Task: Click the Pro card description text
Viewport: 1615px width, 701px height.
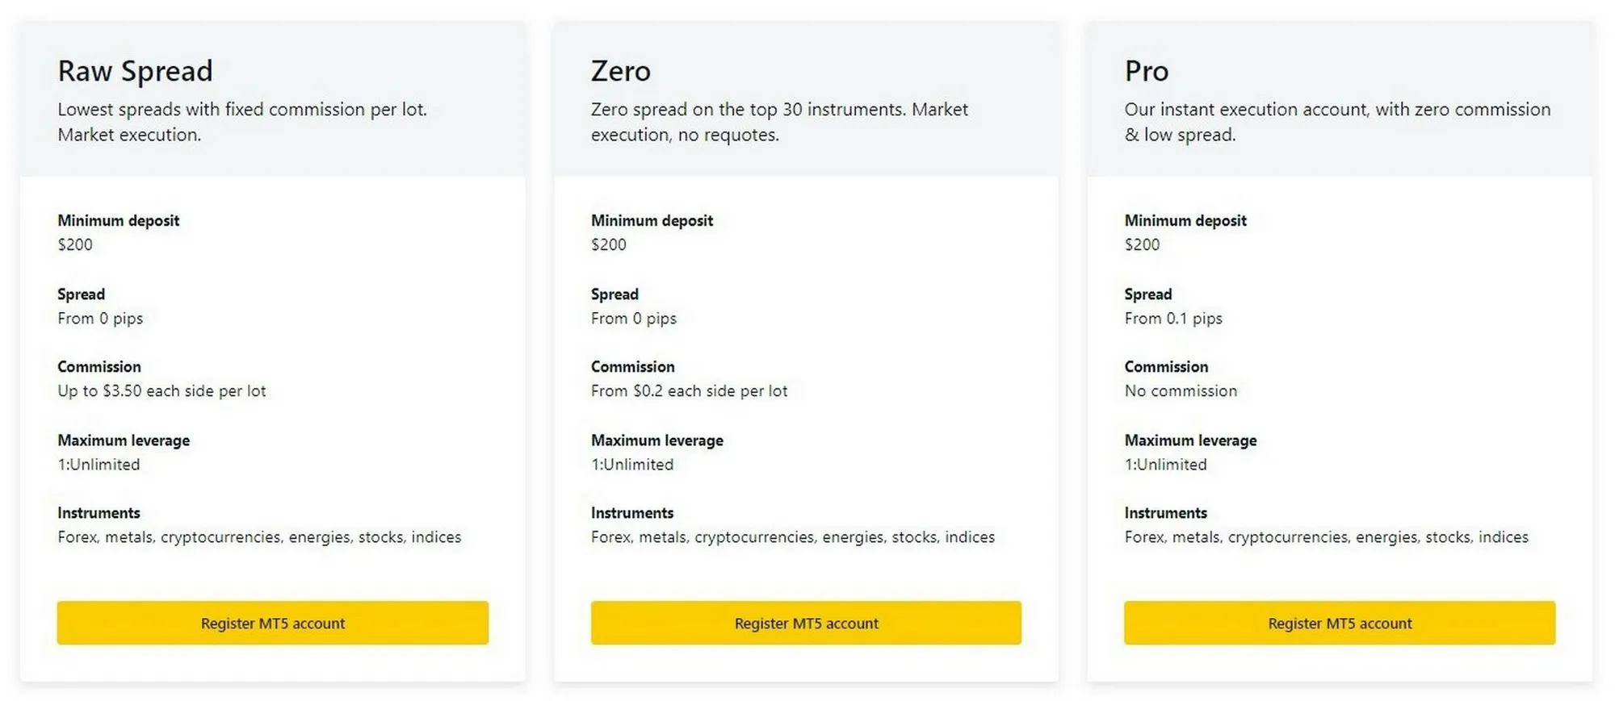Action: [x=1336, y=122]
